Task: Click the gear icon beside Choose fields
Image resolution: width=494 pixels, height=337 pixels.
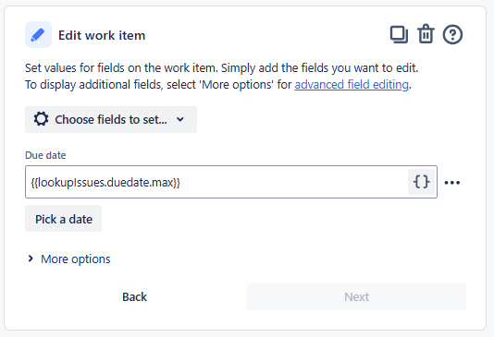Action: pos(42,119)
